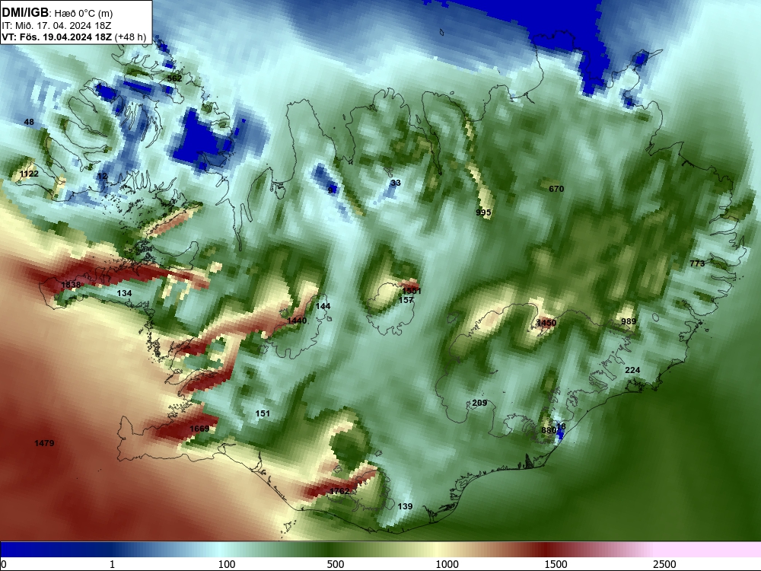This screenshot has height=571, width=761.
Task: Click the 500 tick on the color scale
Action: tap(336, 564)
